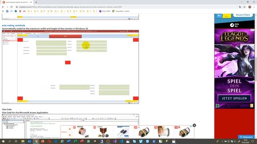Open the Google bookmark icon
Image resolution: width=257 pixels, height=144 pixels.
[3, 11]
